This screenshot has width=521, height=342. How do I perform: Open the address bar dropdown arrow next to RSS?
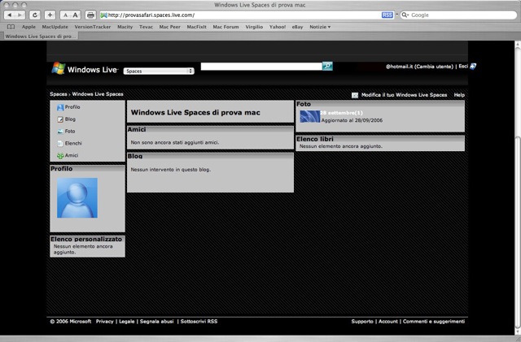[396, 15]
